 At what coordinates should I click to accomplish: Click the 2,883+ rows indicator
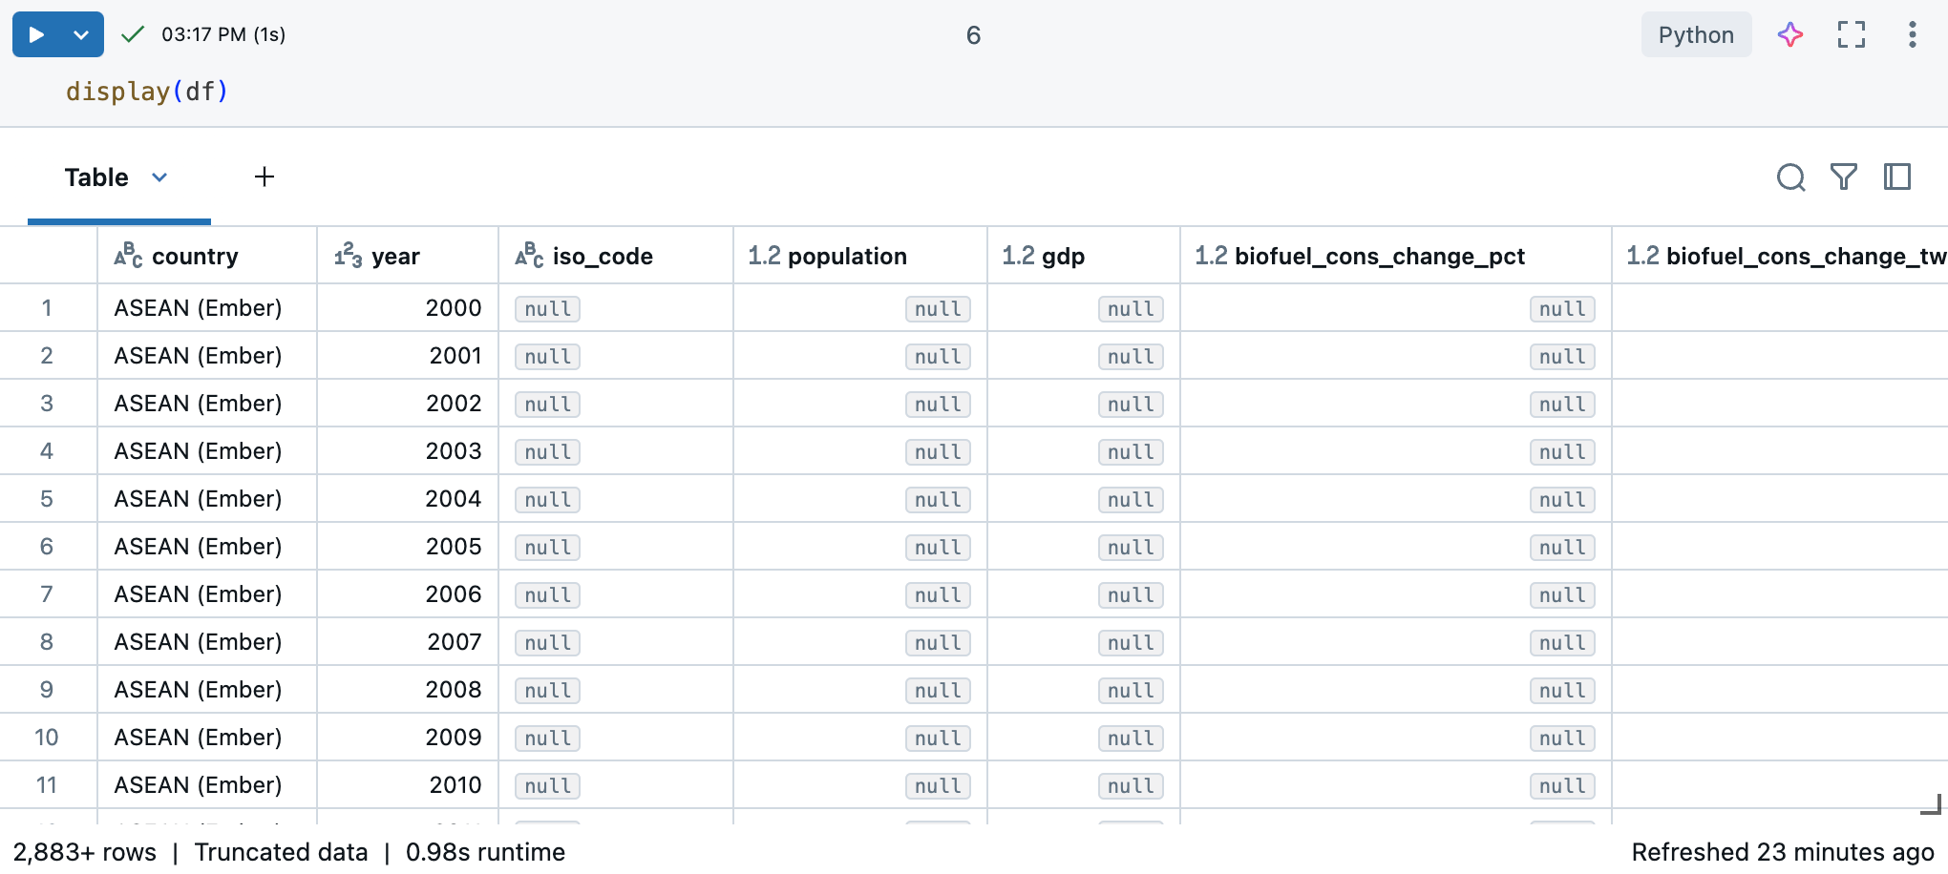point(86,851)
